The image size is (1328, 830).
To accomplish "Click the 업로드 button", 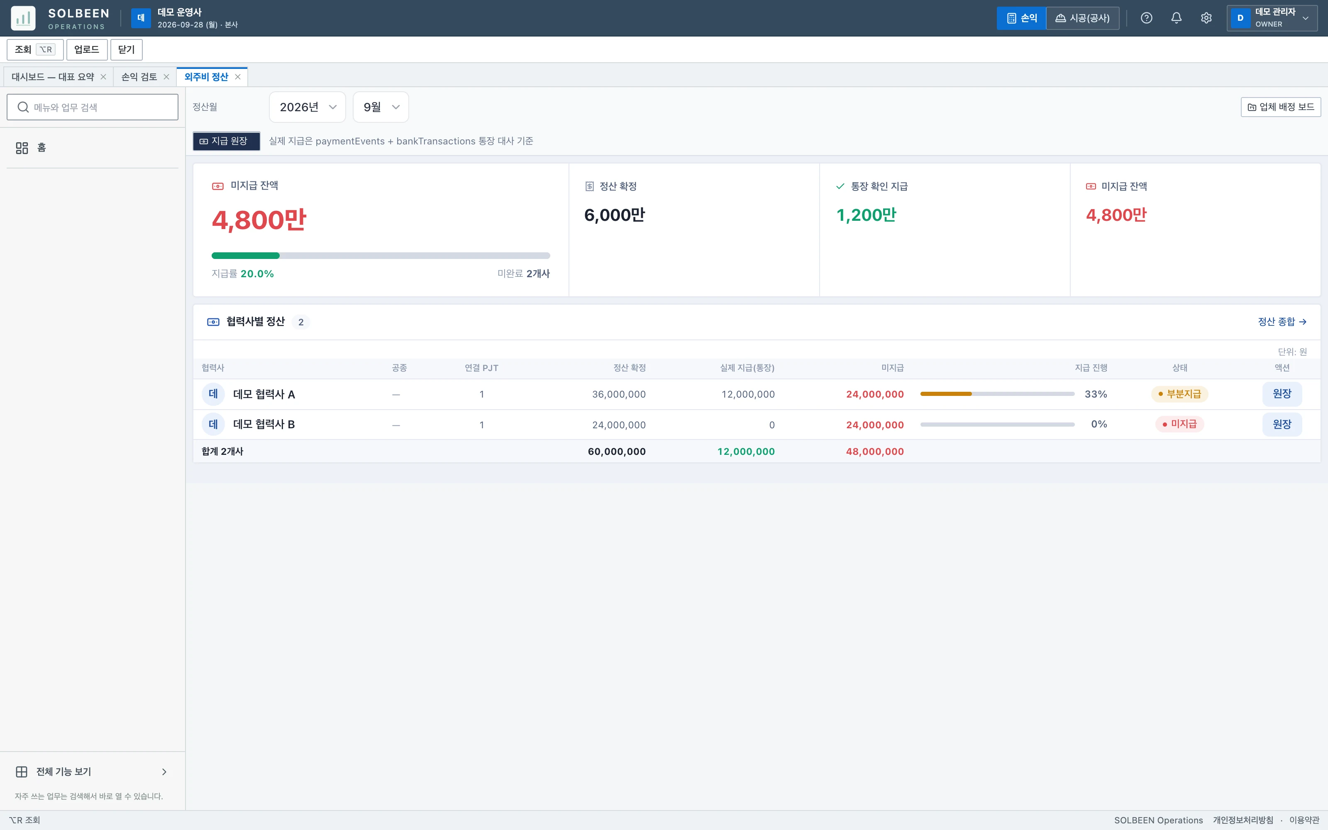I will tap(87, 49).
